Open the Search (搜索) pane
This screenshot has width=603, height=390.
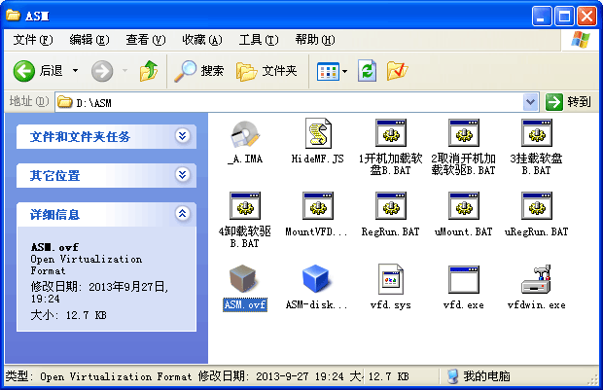[198, 71]
